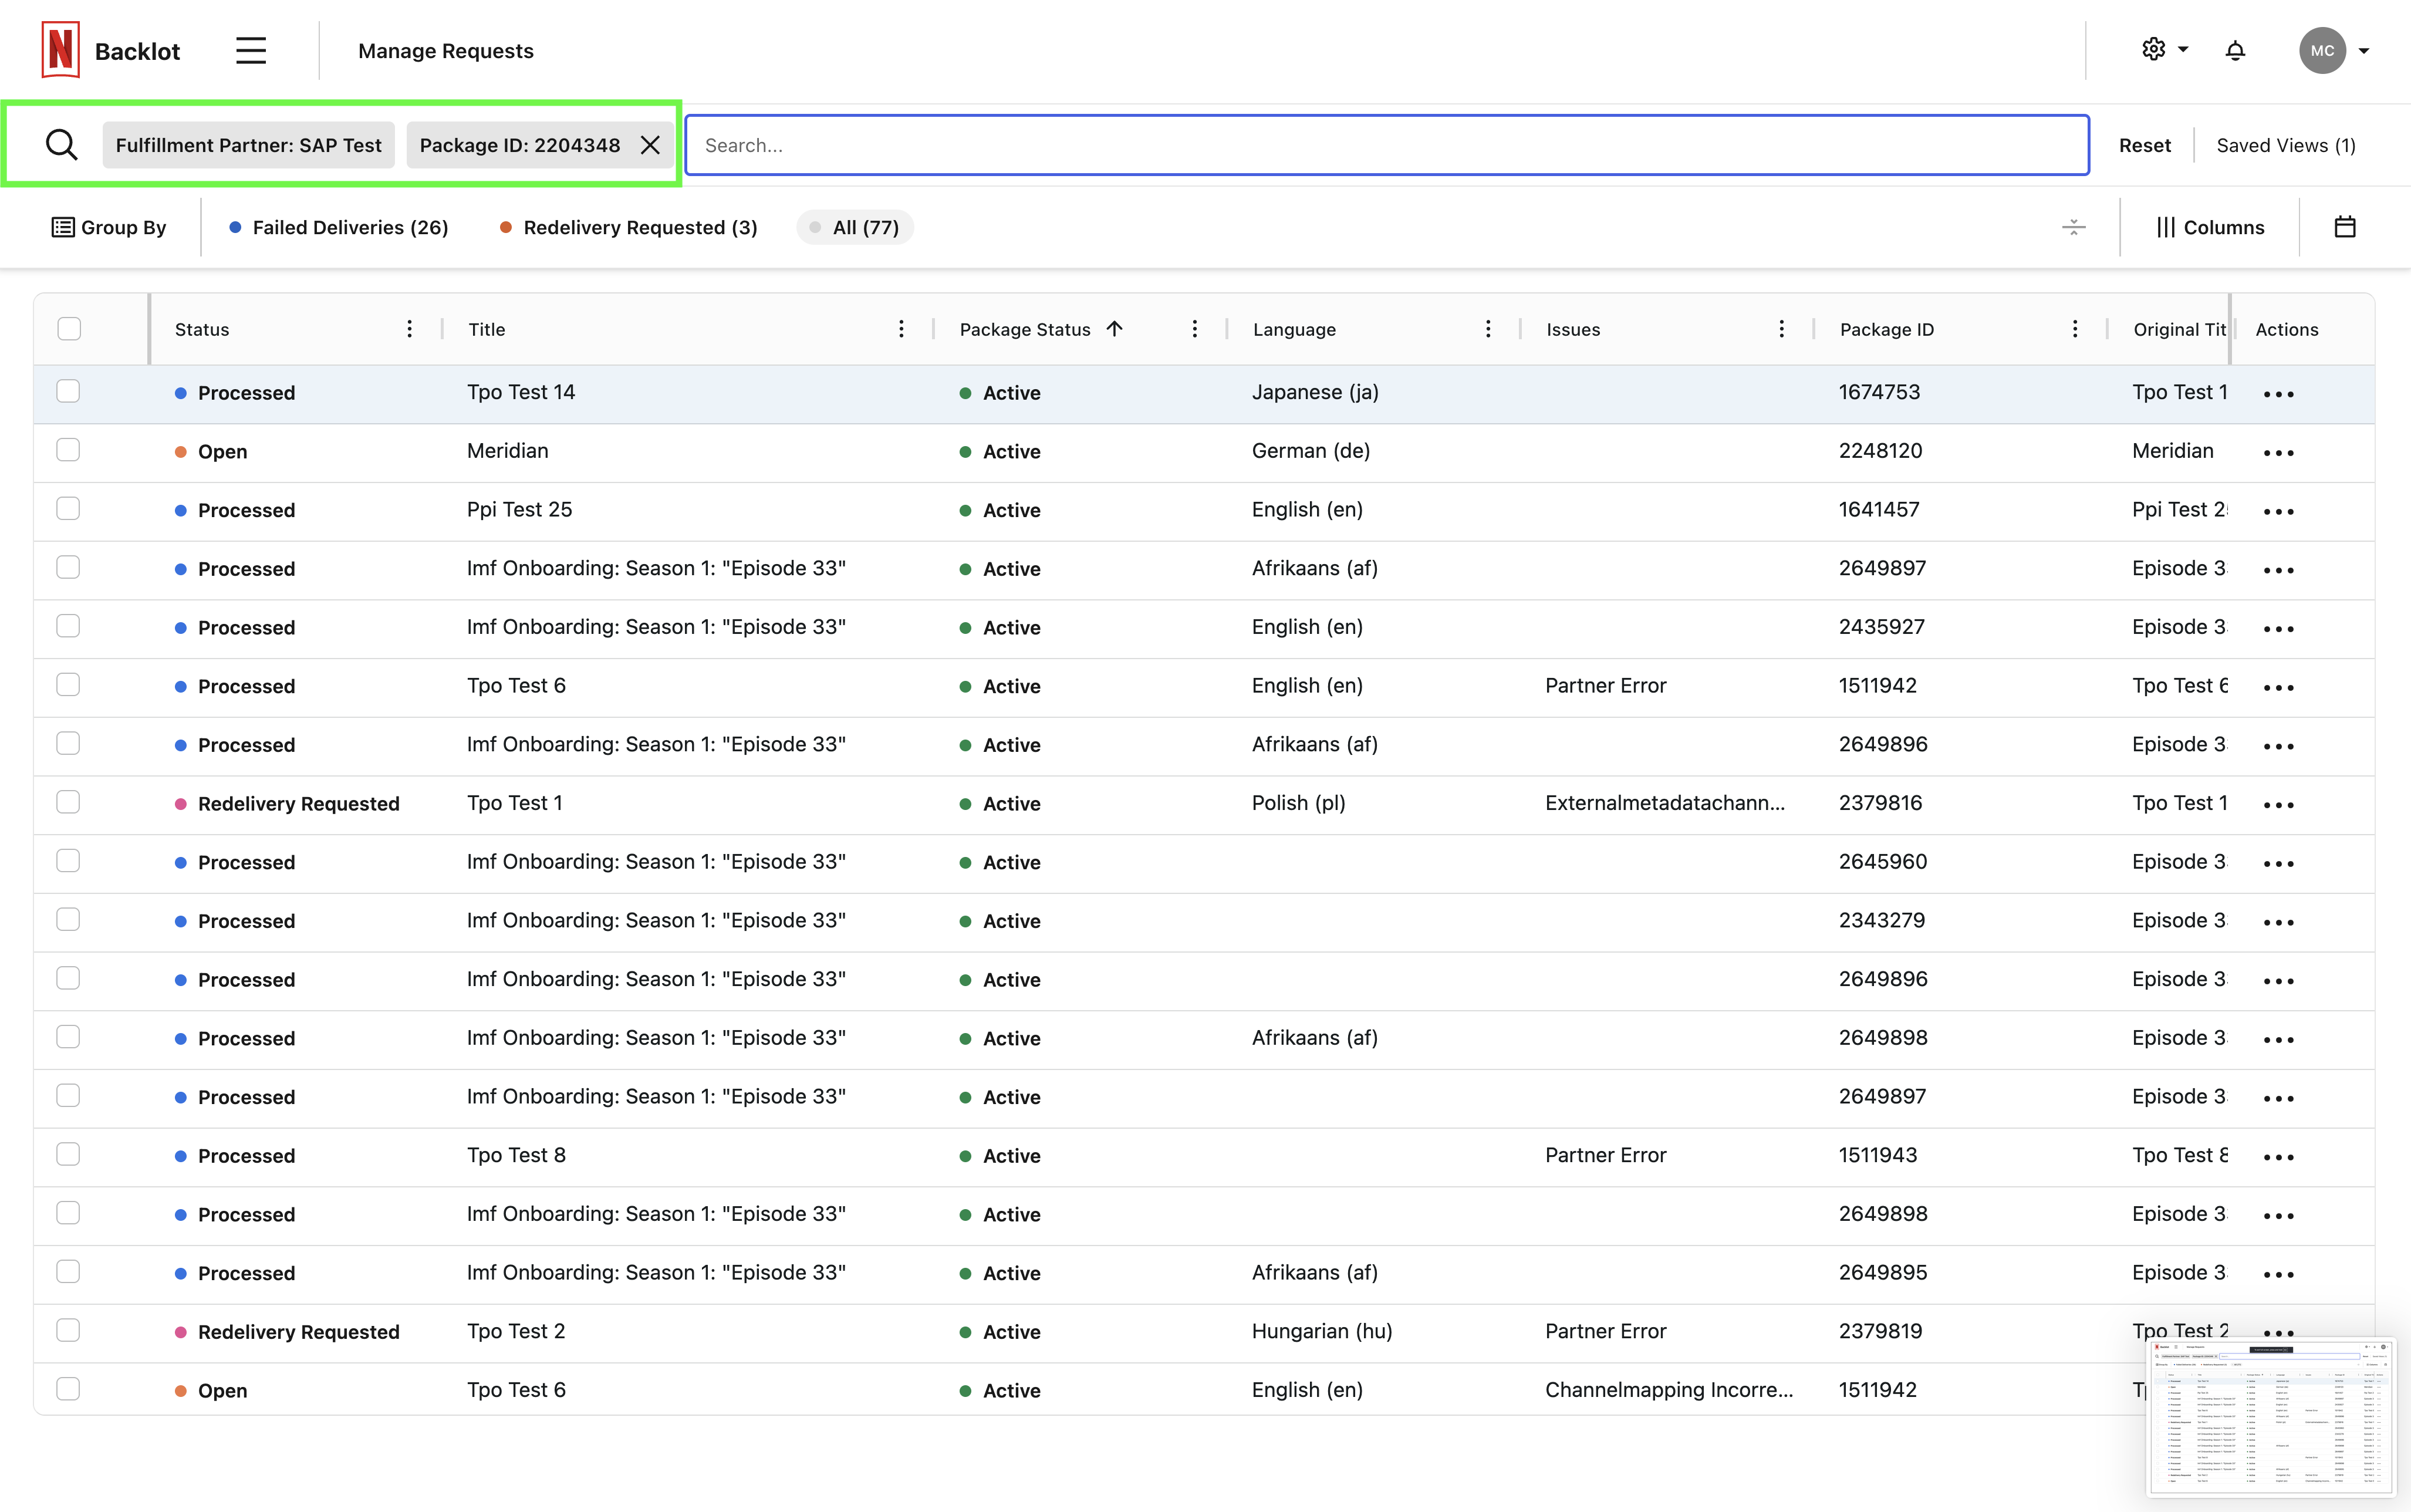Open the Columns chooser button
This screenshot has width=2411, height=1512.
coord(2210,227)
